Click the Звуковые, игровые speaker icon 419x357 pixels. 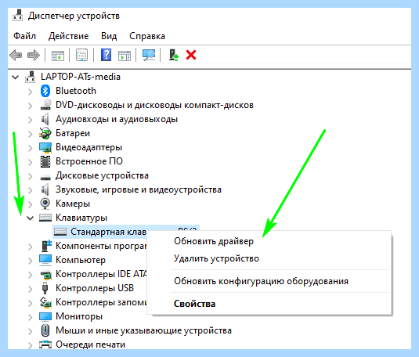pyautogui.click(x=45, y=189)
